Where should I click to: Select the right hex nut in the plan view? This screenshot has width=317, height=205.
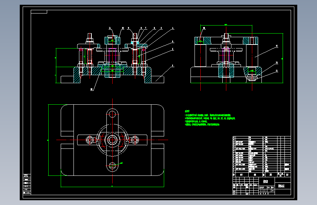click(135, 140)
